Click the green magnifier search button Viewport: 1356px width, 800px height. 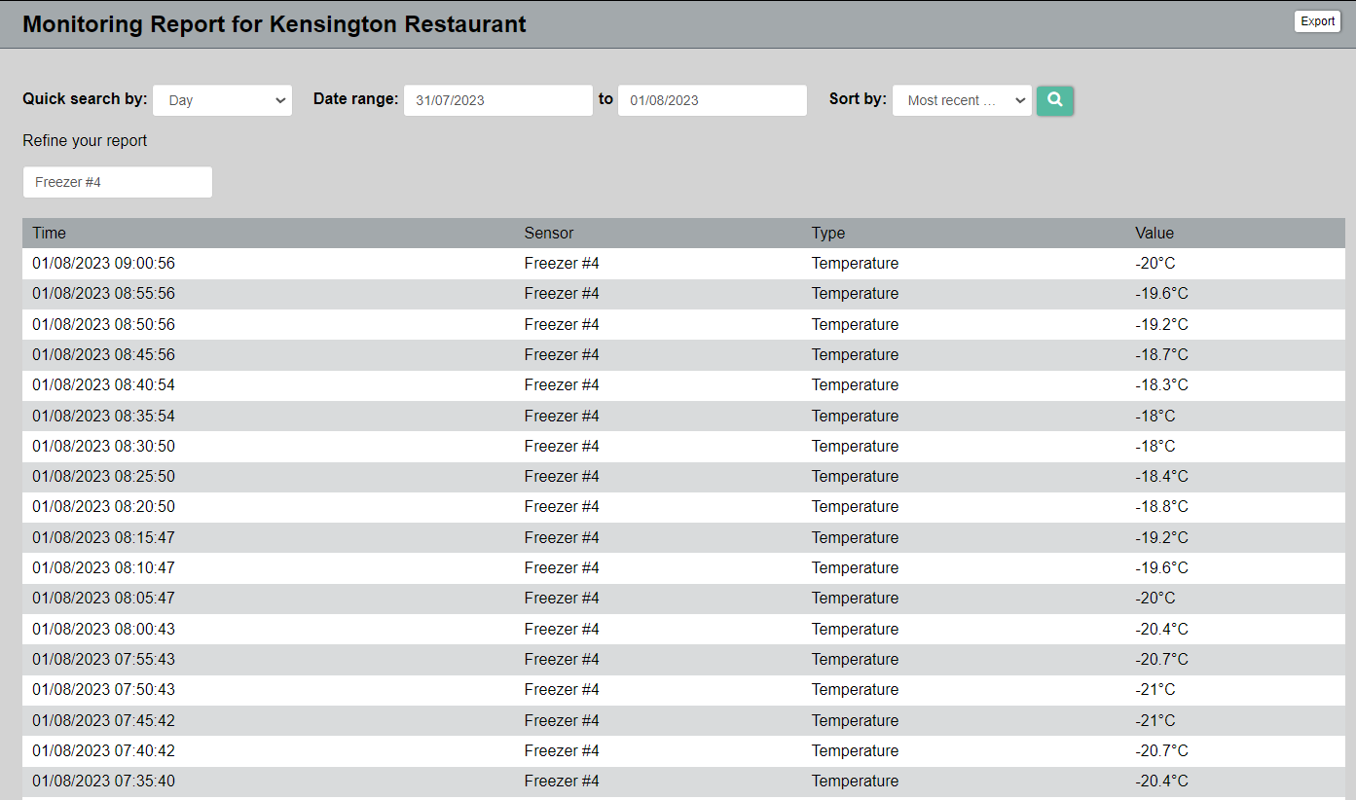click(x=1054, y=100)
